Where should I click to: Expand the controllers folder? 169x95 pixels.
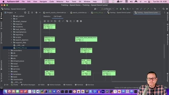point(9,50)
